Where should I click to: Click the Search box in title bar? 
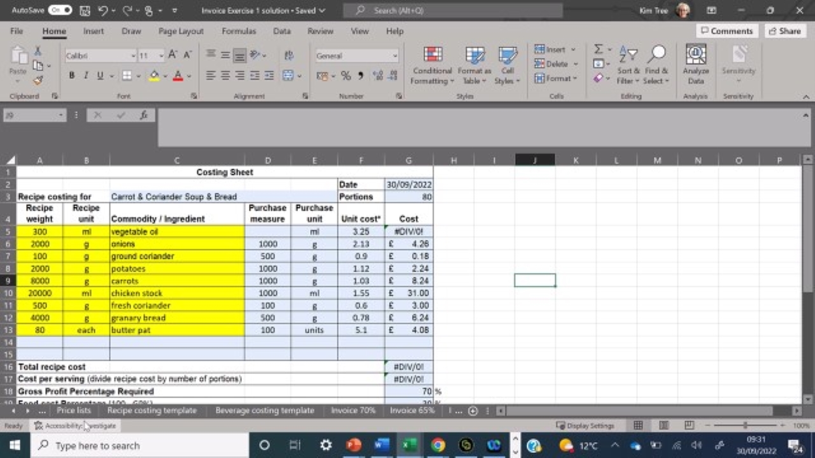(453, 10)
